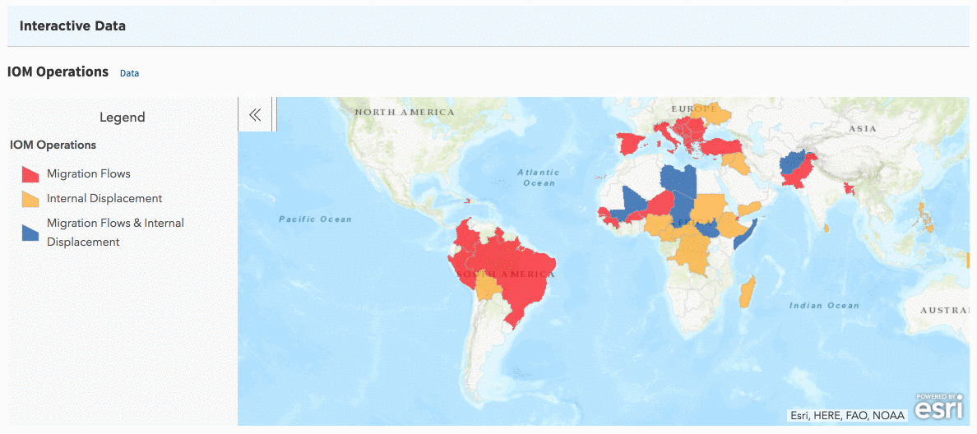Click the Interactive Data section header
Image resolution: width=977 pixels, height=434 pixels.
point(72,26)
